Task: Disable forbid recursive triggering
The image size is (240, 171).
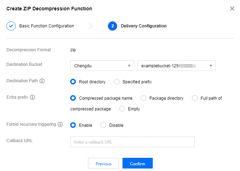Action: coord(104,125)
